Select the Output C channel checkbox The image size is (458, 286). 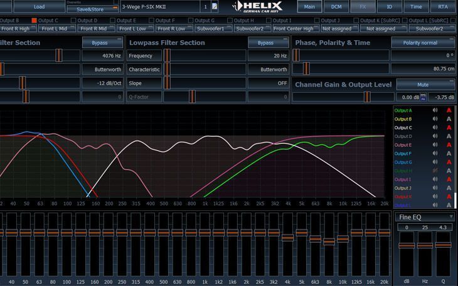35,21
